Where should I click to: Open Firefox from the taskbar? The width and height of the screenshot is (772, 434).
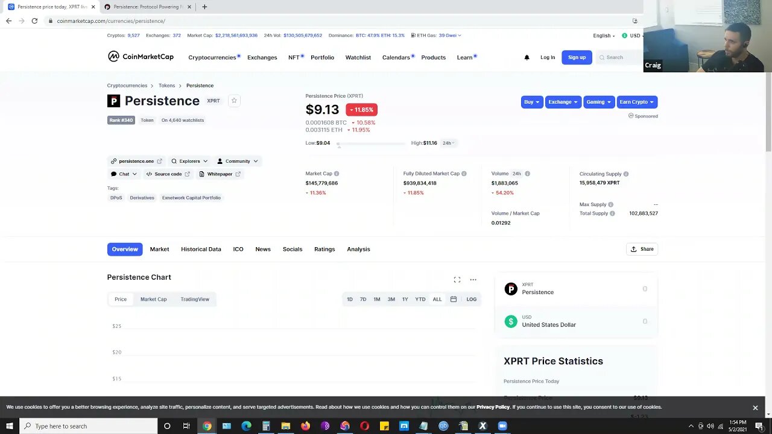[305, 426]
